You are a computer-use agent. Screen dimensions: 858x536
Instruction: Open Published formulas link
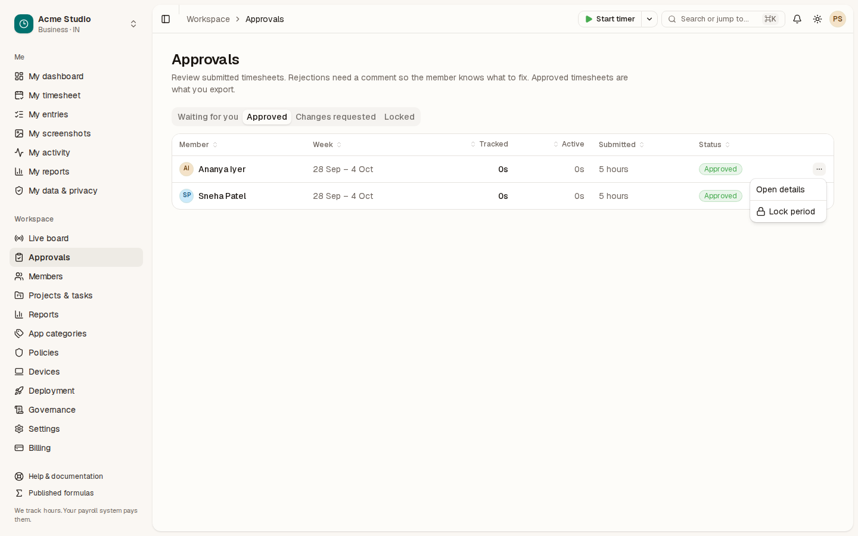pos(76,493)
